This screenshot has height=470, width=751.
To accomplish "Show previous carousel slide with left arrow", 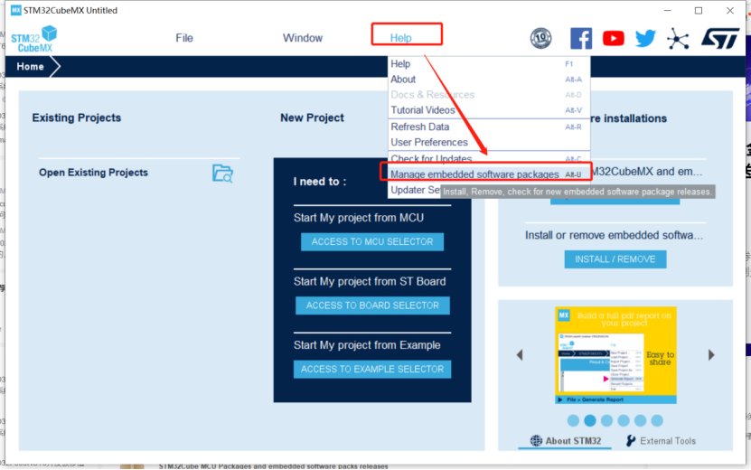I will pyautogui.click(x=520, y=355).
